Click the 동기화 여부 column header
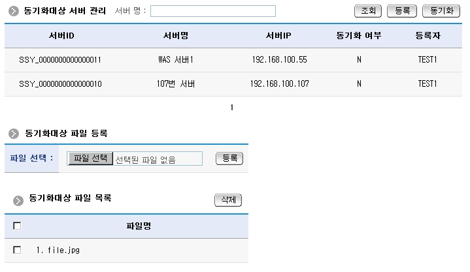The image size is (470, 272). pyautogui.click(x=358, y=35)
